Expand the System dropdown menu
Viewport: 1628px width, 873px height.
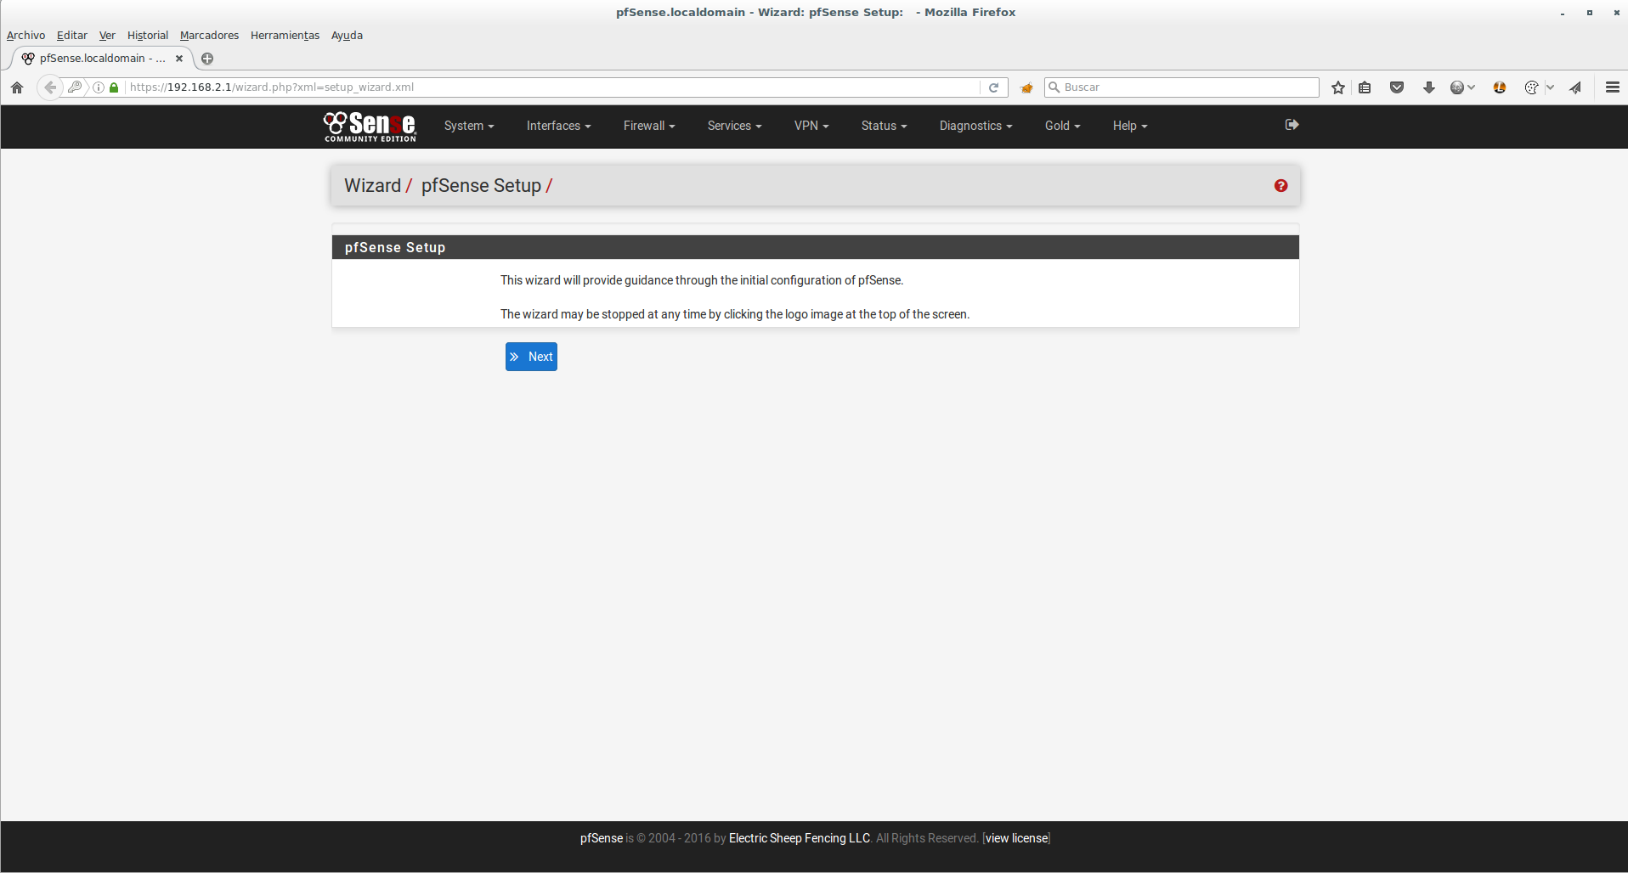tap(468, 126)
